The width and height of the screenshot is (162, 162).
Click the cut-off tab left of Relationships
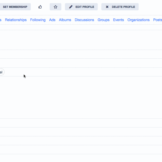(1, 20)
